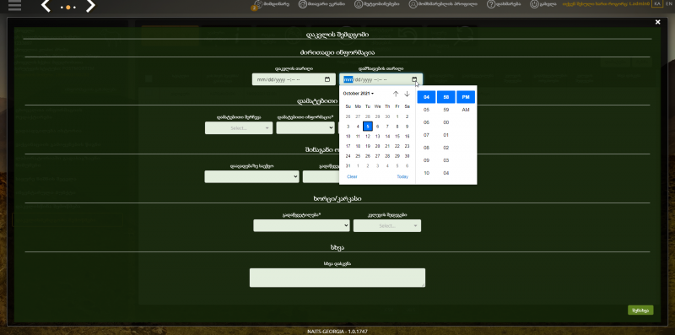This screenshot has width=675, height=335.
Task: Select minute 03 in time picker
Action: [446, 160]
